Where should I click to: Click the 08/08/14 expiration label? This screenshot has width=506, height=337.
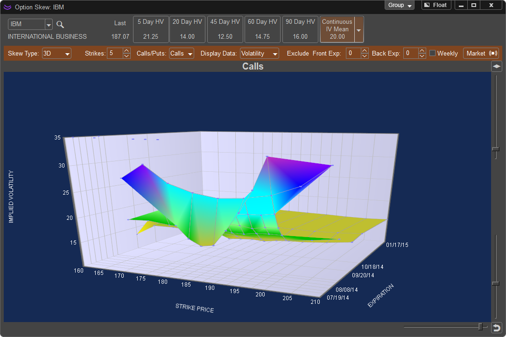346,290
